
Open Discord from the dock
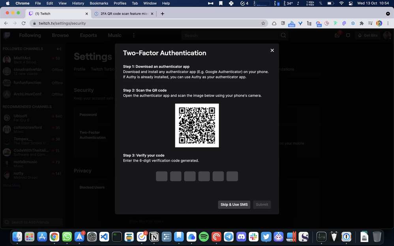point(241,237)
